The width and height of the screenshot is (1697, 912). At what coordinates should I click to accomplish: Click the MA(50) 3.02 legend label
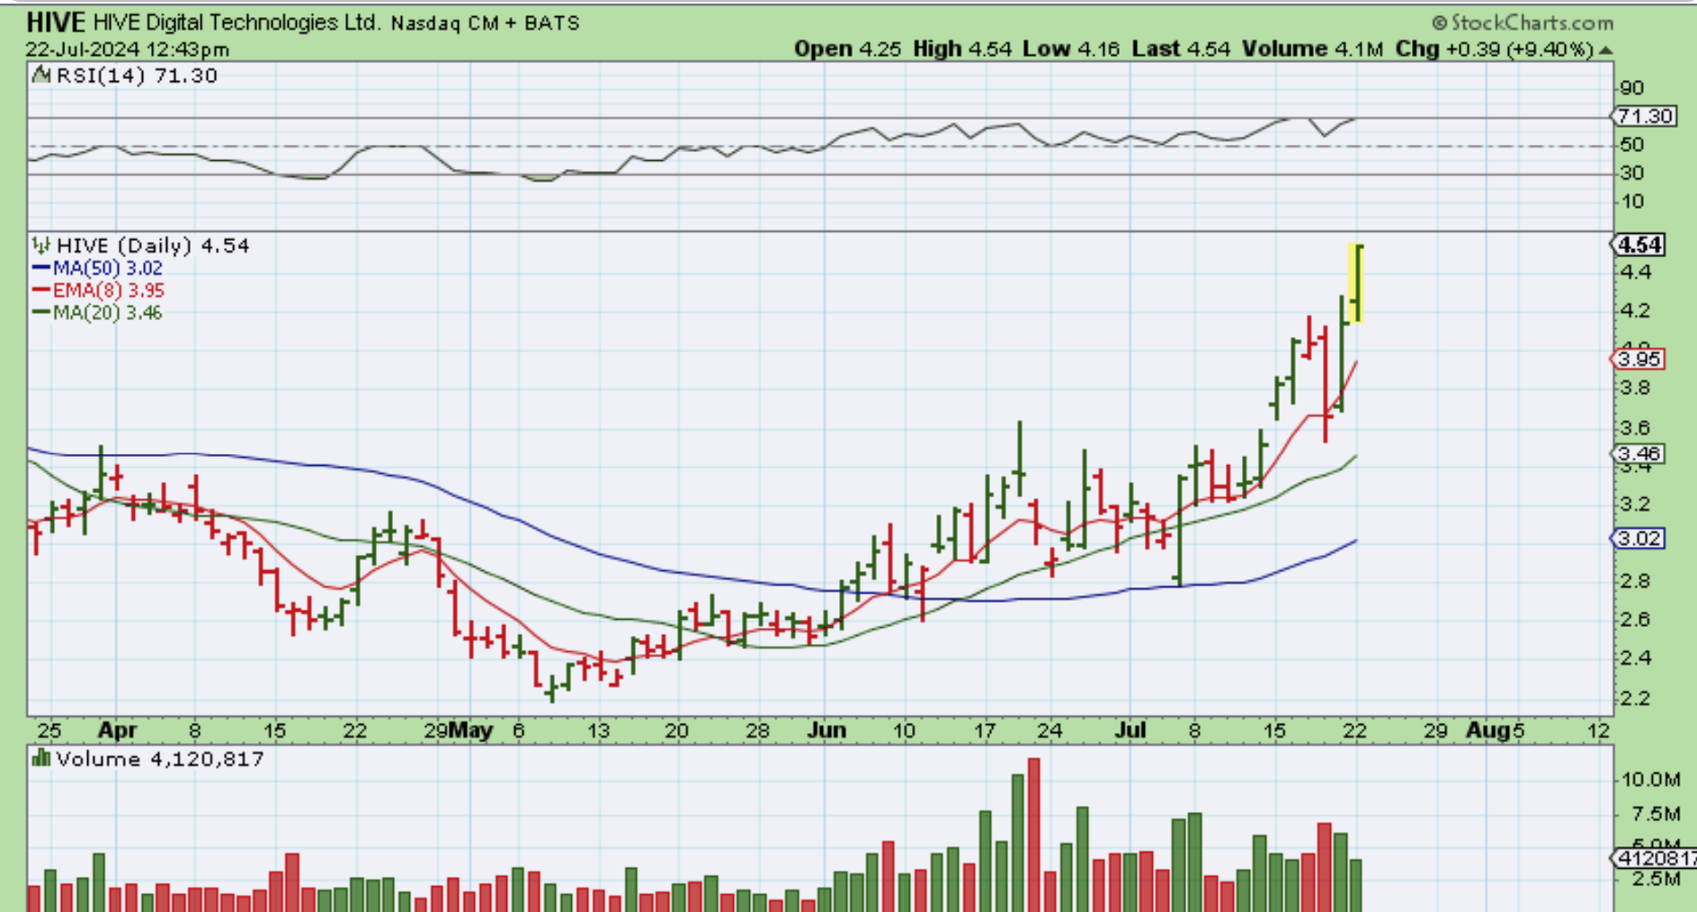108,268
